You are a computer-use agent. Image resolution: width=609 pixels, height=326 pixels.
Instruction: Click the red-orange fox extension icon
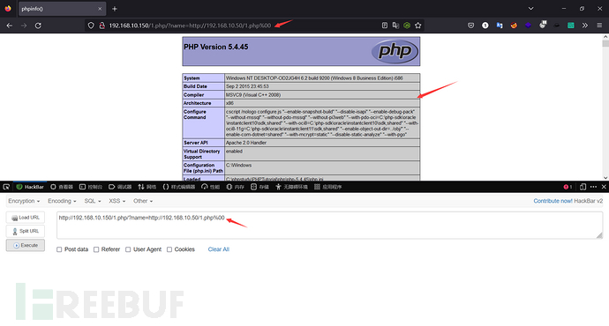[x=514, y=26]
